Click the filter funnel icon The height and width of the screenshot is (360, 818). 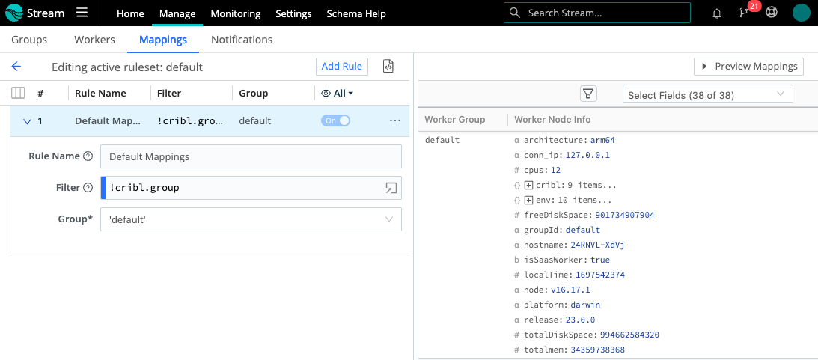(588, 94)
